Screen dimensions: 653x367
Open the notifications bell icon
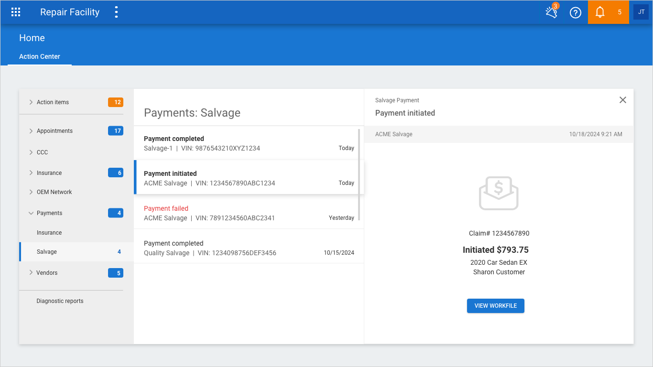coord(600,12)
